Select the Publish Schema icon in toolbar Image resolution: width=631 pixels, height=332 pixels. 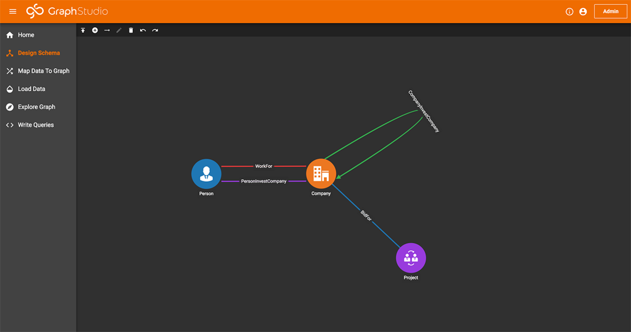[83, 30]
